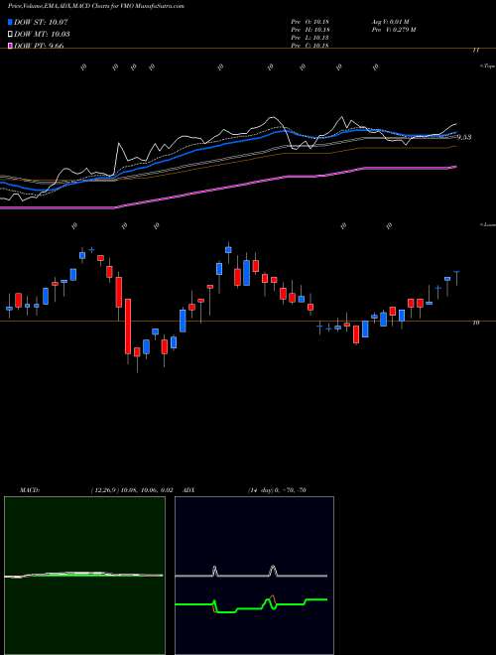Click the blue DOW ST legend swatch

click(x=10, y=22)
